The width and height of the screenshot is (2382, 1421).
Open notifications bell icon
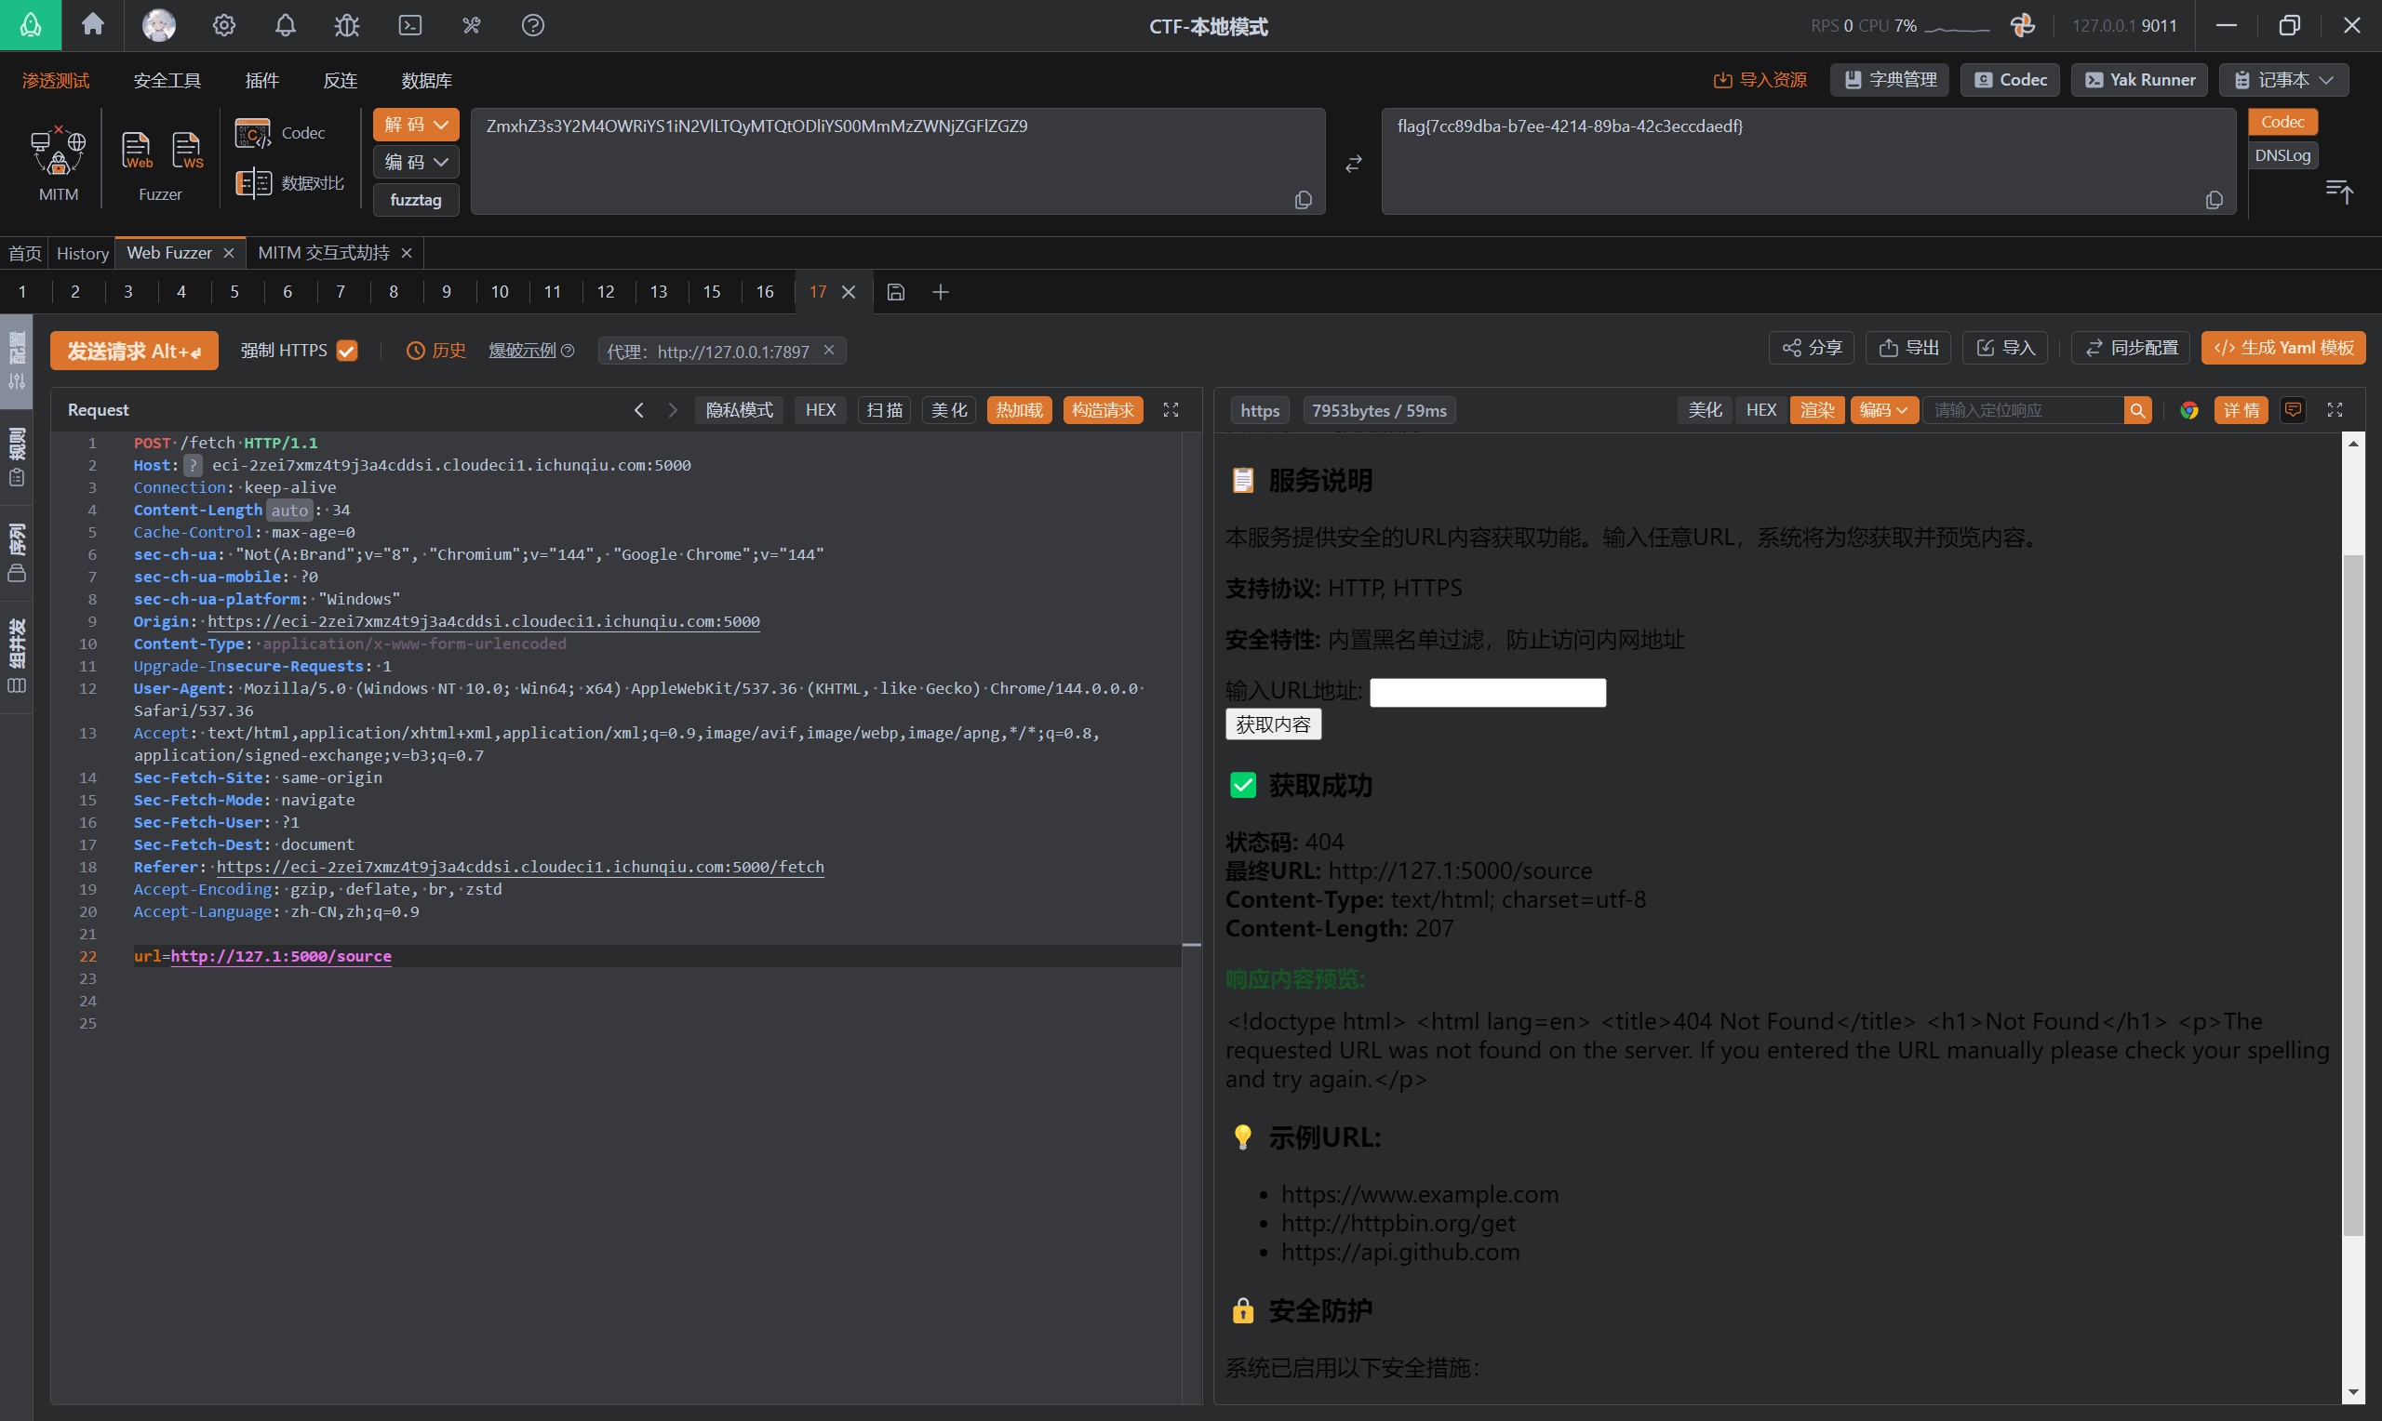pos(286,25)
